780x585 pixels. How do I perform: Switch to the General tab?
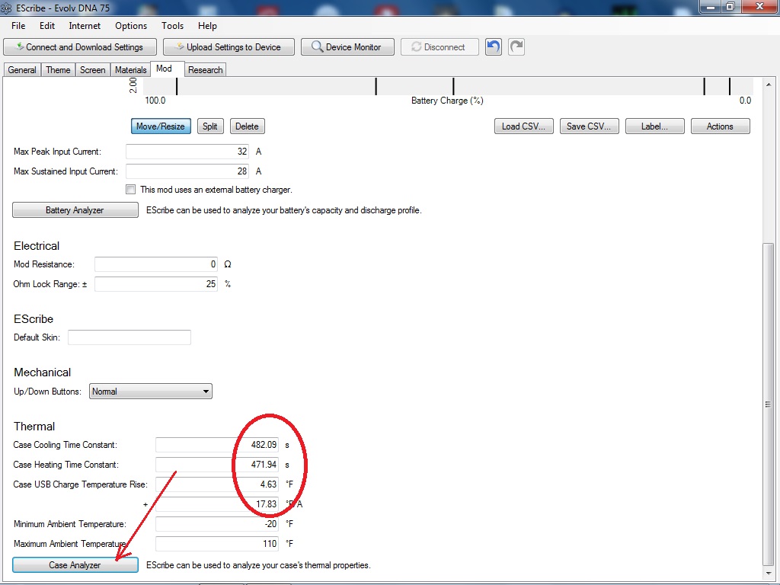point(22,70)
